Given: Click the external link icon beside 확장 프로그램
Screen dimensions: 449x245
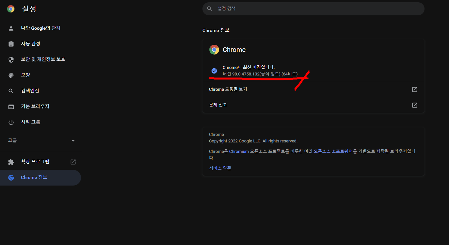Looking at the screenshot, I should click(73, 162).
